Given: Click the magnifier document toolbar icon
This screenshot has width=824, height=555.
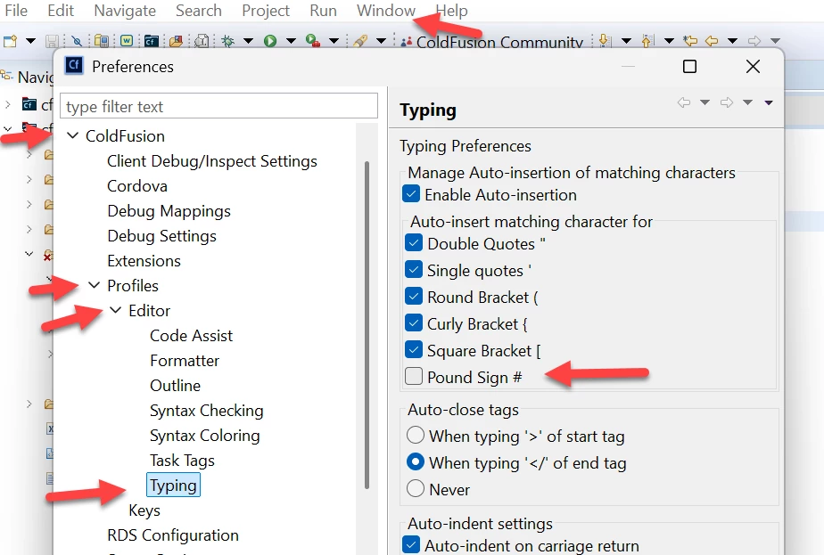Looking at the screenshot, I should 202,41.
